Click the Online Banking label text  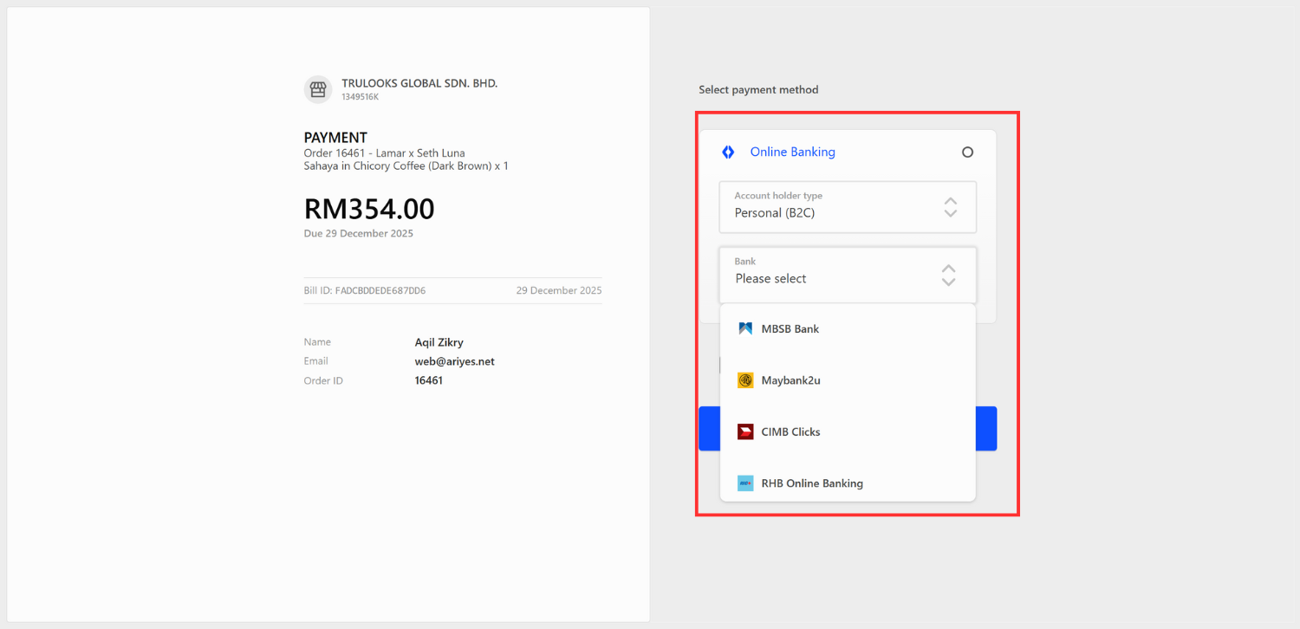point(792,152)
